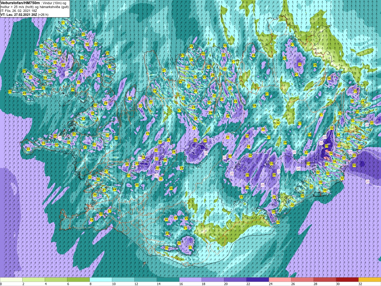Select the red 28–30 legend swatch
381x286 pixels.
tap(325, 280)
